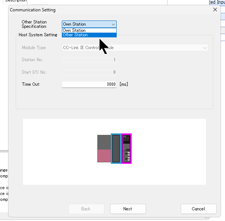Open the disabled Module Type dropdown

click(x=135, y=48)
